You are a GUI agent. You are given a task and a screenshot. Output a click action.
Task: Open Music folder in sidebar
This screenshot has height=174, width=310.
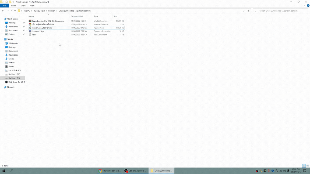click(11, 59)
